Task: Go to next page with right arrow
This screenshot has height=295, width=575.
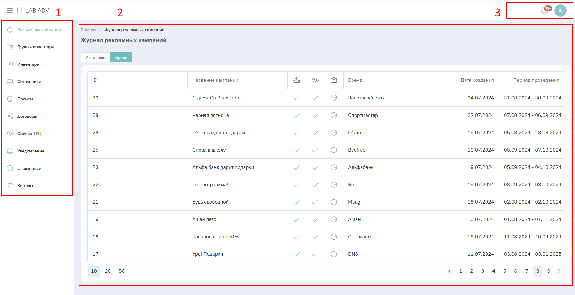Action: [559, 271]
